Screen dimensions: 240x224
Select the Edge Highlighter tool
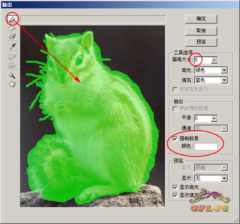click(13, 19)
